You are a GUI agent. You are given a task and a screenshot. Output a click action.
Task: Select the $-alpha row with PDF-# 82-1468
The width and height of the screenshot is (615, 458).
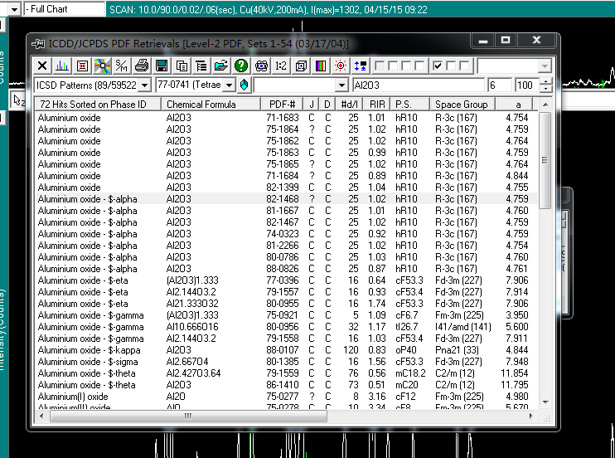click(286, 199)
